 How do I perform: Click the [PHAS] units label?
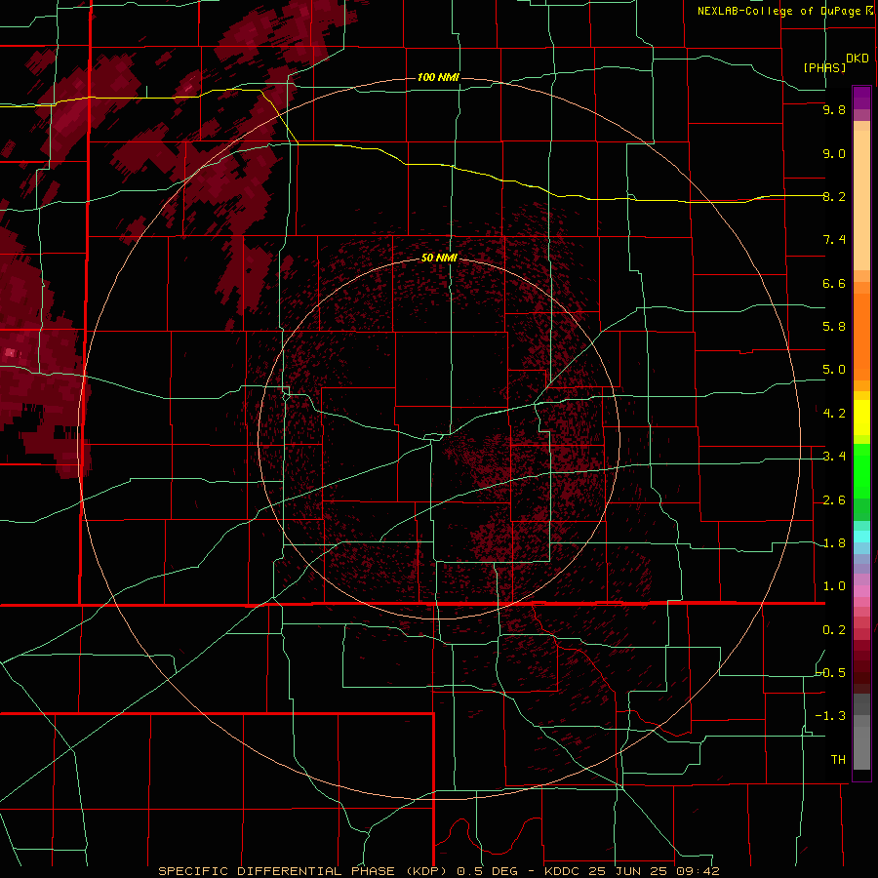click(824, 67)
